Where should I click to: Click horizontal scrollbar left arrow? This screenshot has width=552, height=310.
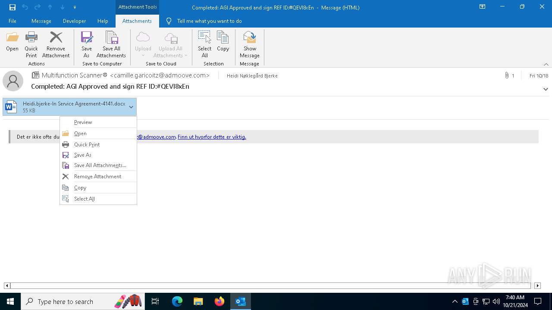(x=7, y=285)
